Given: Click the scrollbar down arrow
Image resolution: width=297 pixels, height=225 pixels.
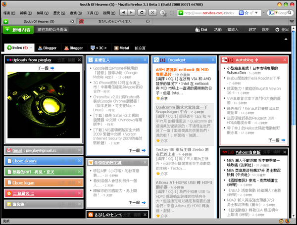Looking at the screenshot, I should [294, 216].
